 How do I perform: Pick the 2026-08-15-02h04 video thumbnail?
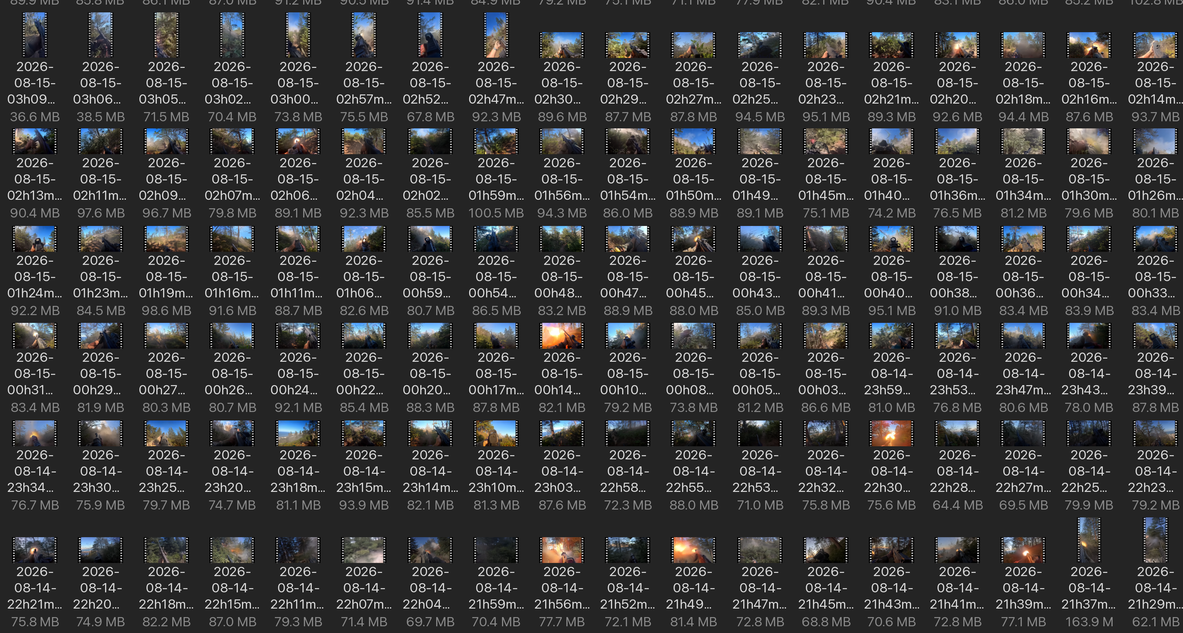pos(364,141)
